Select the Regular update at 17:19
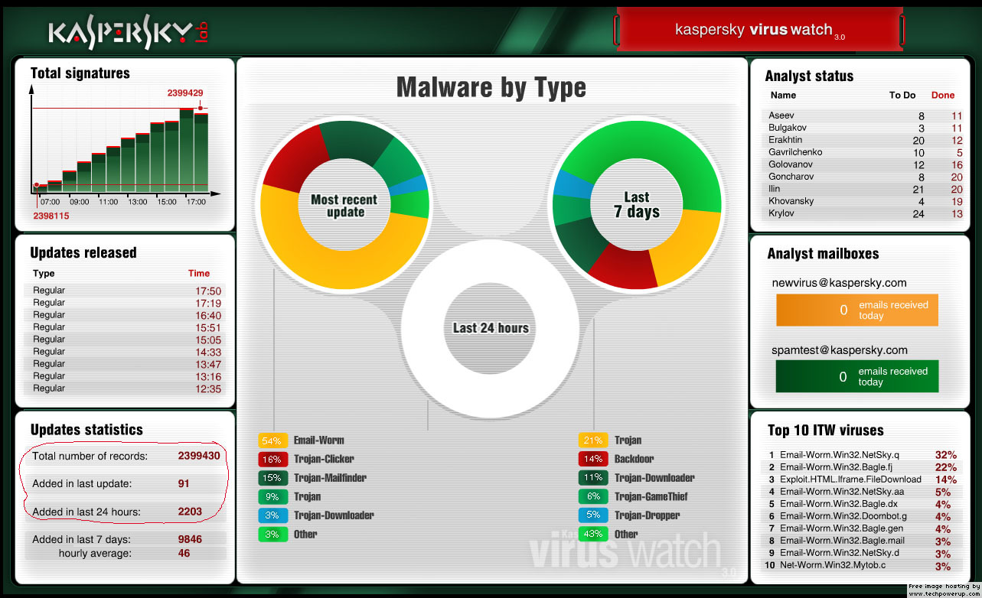982x598 pixels. pos(126,303)
